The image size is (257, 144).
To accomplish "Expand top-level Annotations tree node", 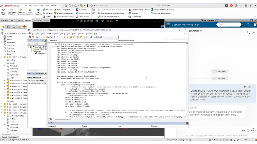I will pyautogui.click(x=2, y=42).
